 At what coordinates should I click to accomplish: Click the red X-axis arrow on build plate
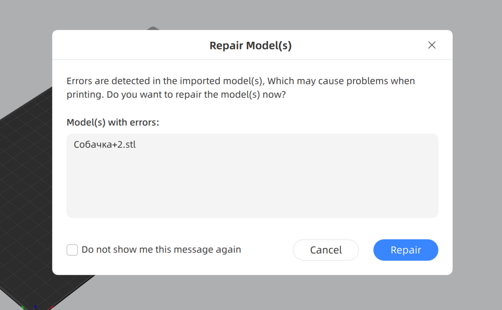(x=51, y=308)
